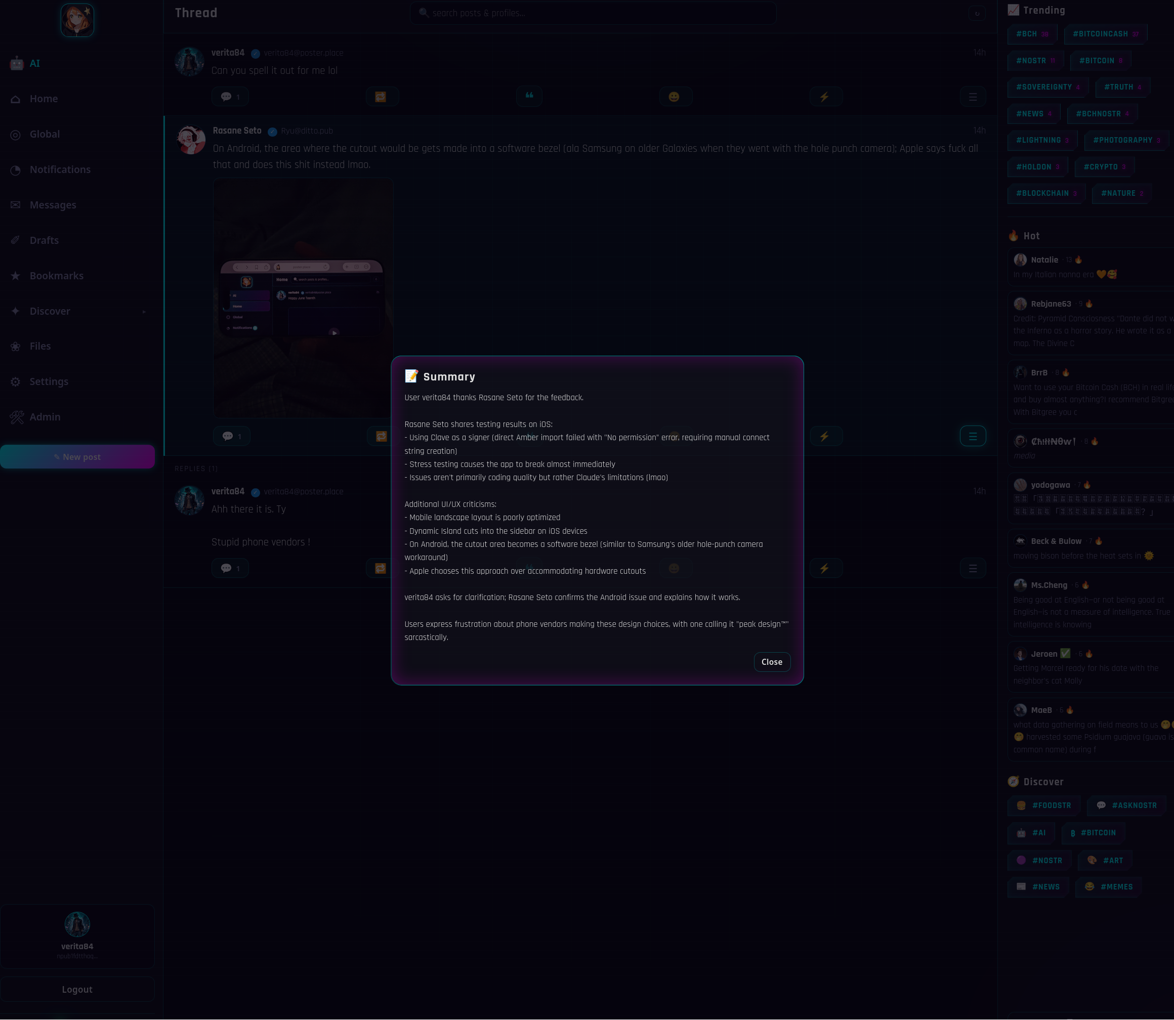
Task: Close the Summary dialog
Action: coord(772,661)
